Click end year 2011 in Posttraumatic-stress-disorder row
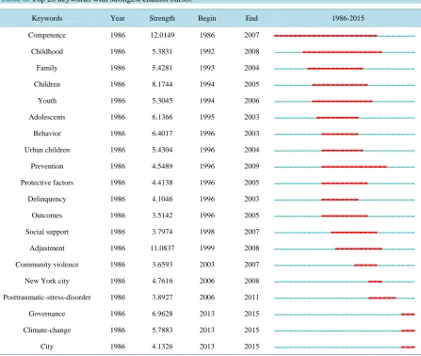The image size is (421, 356). click(x=251, y=298)
